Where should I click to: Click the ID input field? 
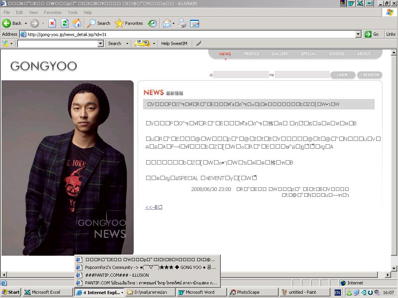pos(241,74)
